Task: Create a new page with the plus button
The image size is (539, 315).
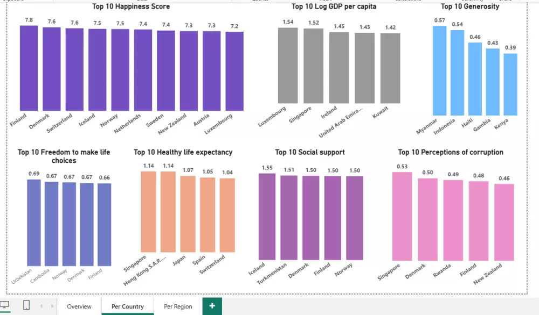Action: 211,305
